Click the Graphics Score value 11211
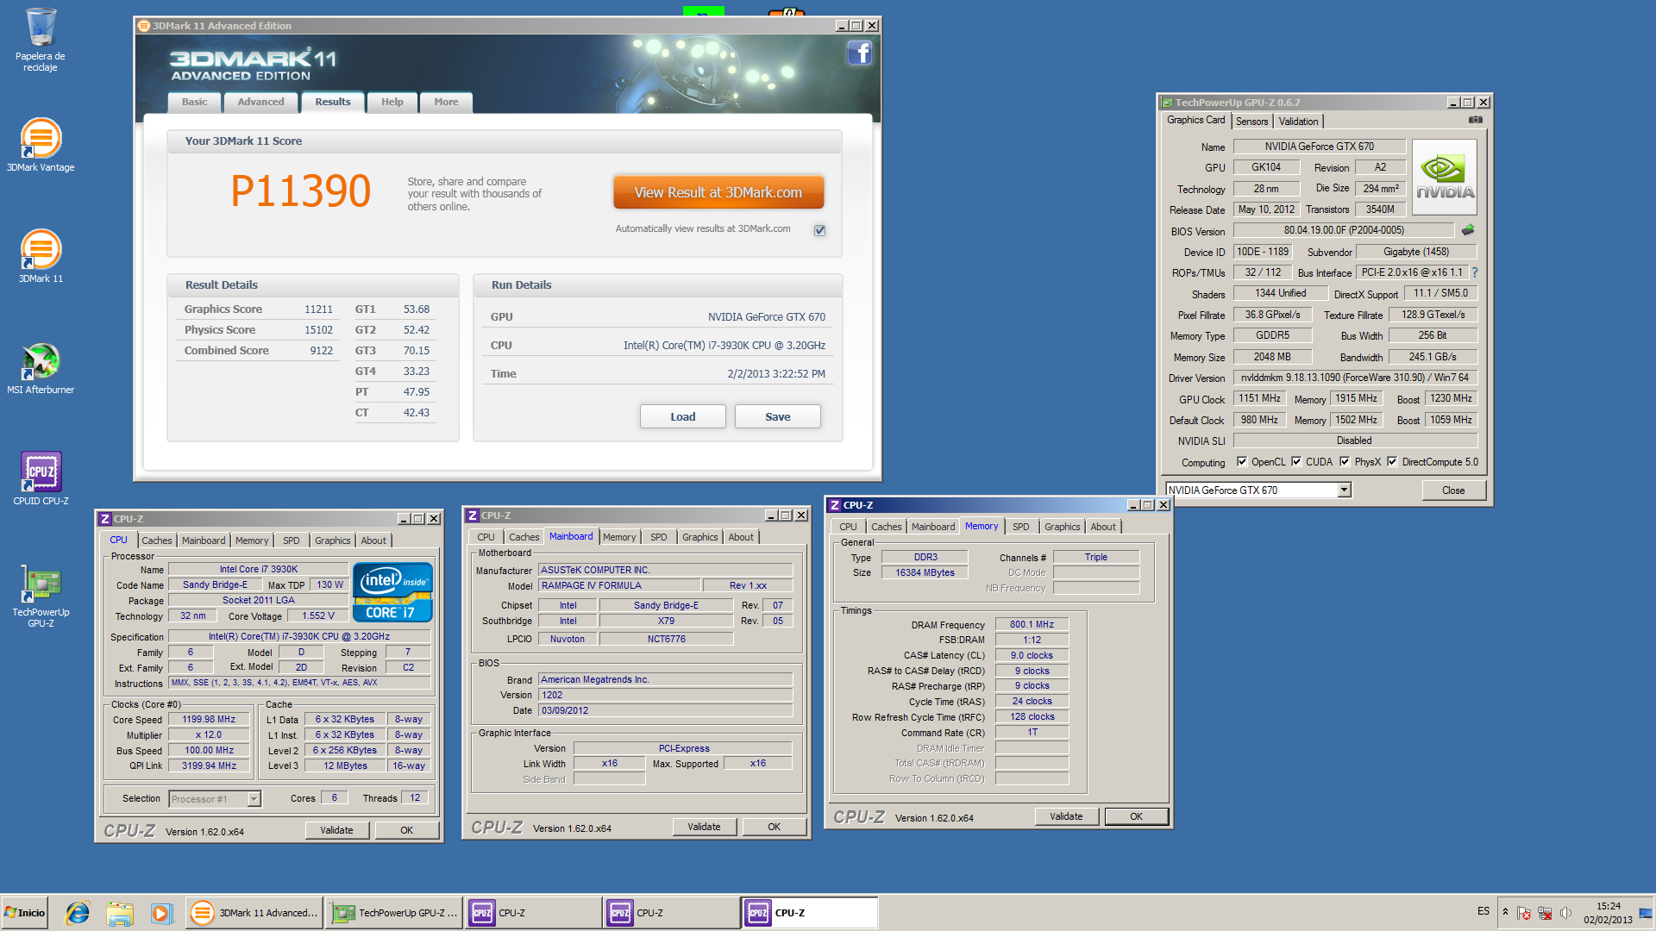The width and height of the screenshot is (1656, 931). 318,309
